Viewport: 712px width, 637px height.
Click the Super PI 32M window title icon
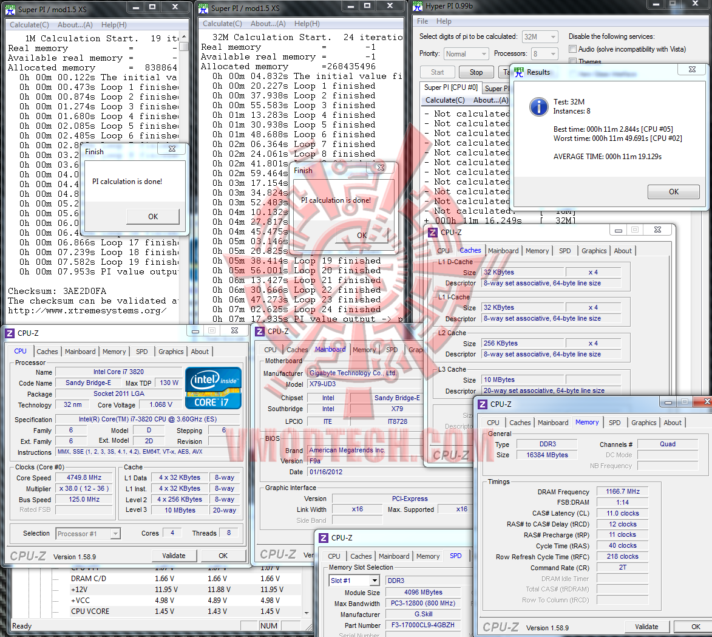coord(203,8)
